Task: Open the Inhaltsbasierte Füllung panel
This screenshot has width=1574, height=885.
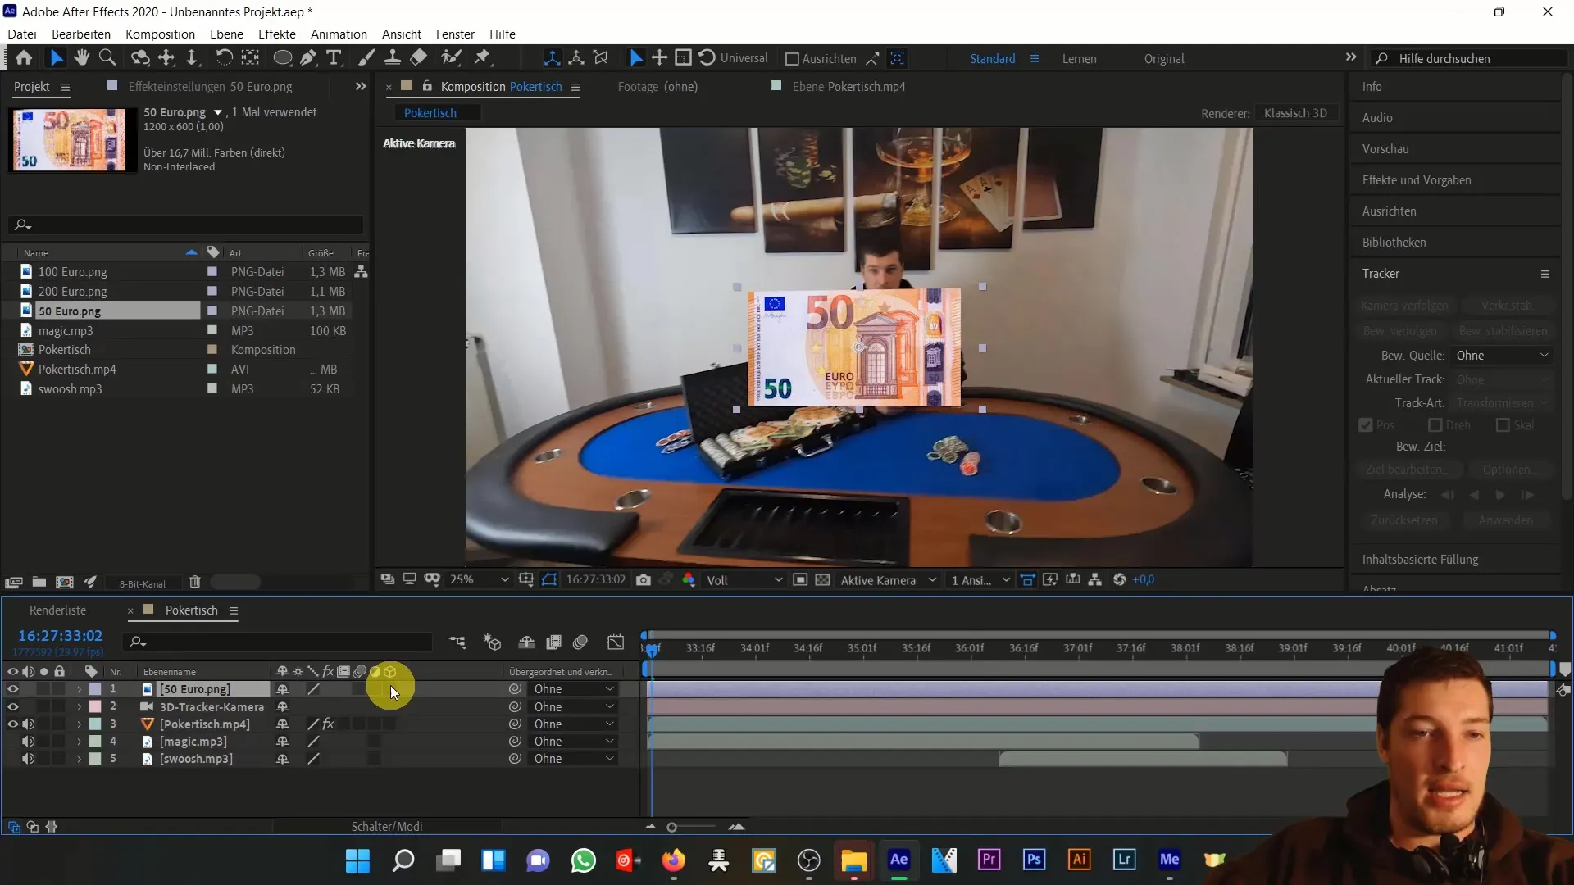Action: coord(1420,560)
